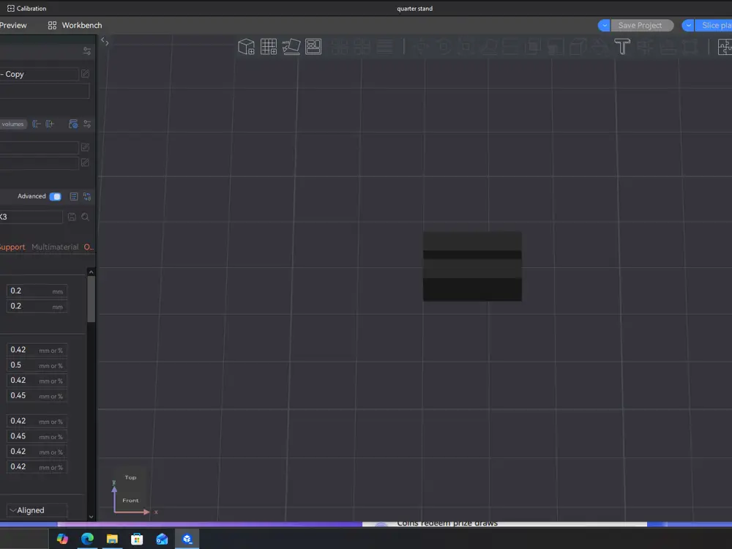The width and height of the screenshot is (732, 549).
Task: Open the K3 process preset dropdown
Action: click(31, 217)
